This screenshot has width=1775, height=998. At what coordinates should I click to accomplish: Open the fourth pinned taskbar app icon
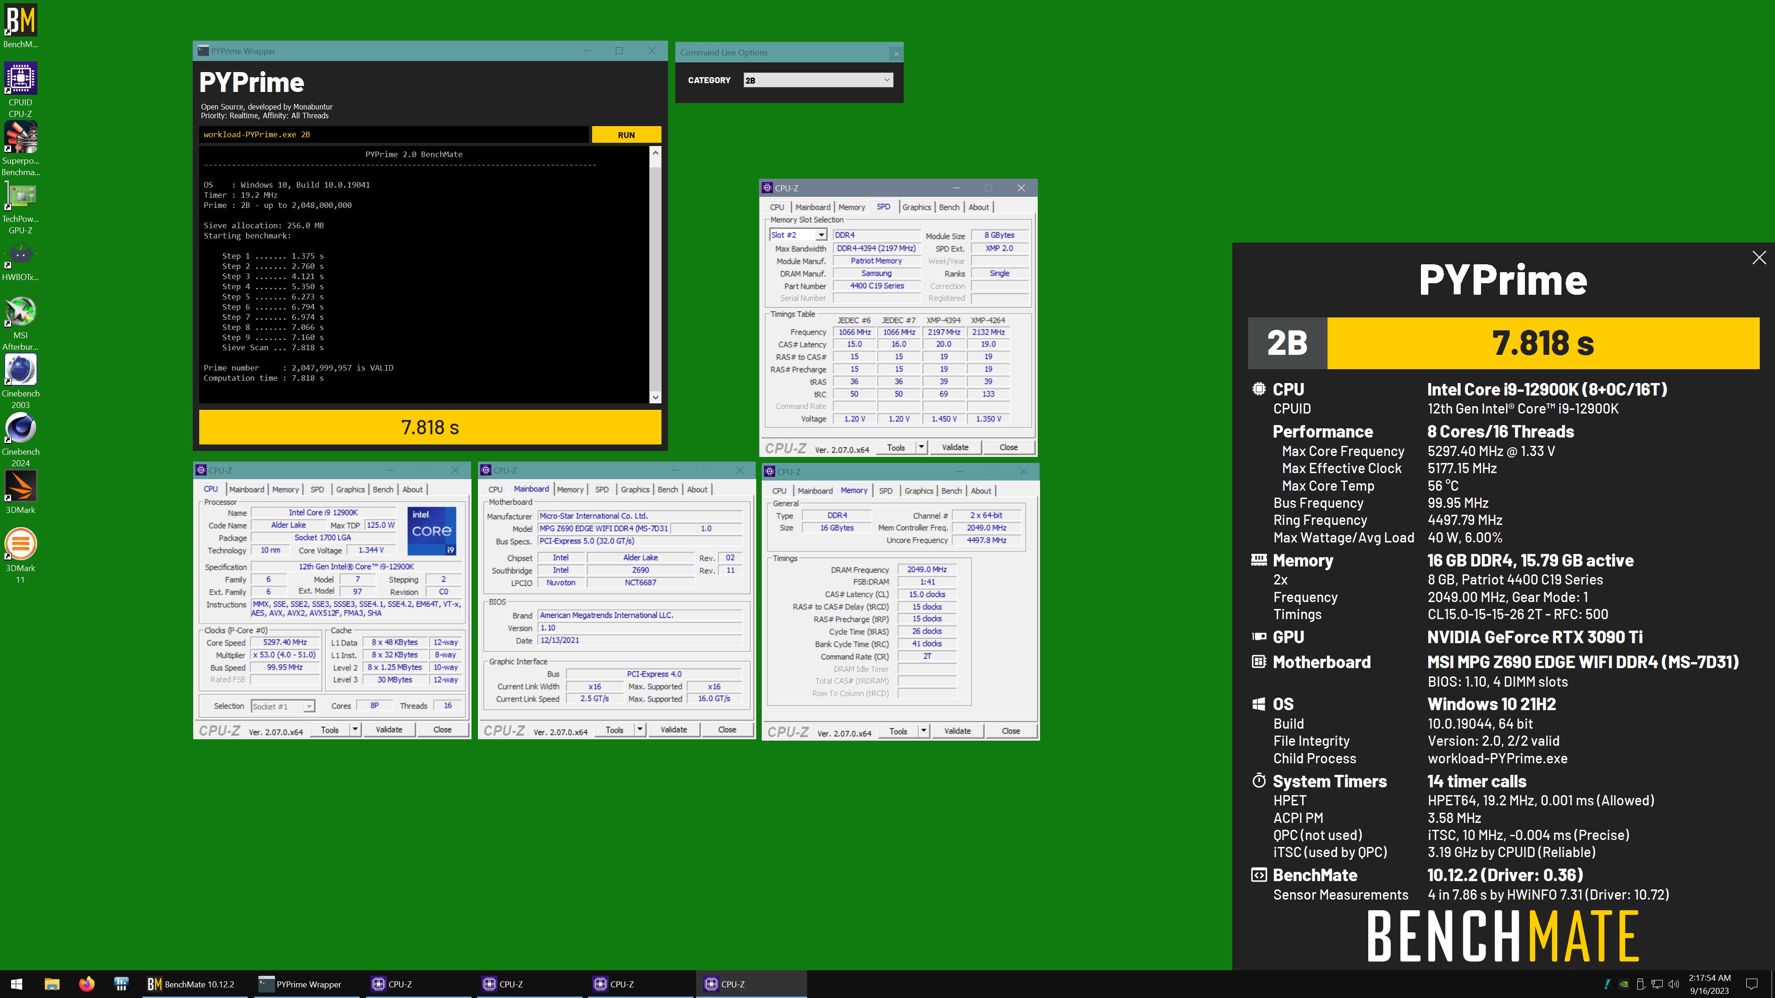(x=121, y=984)
